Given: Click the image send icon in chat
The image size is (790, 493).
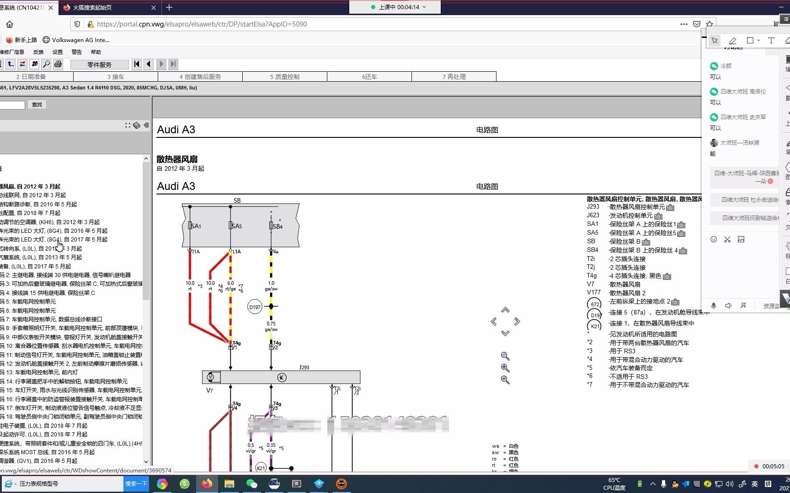Looking at the screenshot, I should [x=741, y=239].
